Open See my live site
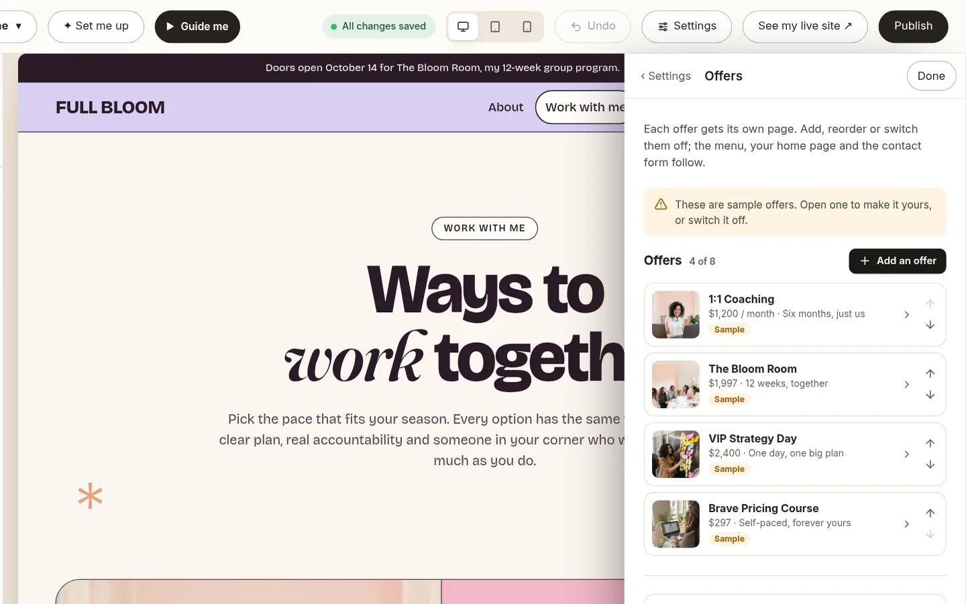 (805, 26)
